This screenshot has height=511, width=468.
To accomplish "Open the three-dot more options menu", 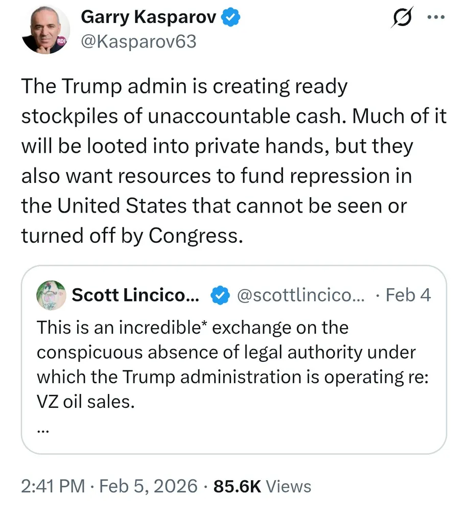I will tap(435, 17).
